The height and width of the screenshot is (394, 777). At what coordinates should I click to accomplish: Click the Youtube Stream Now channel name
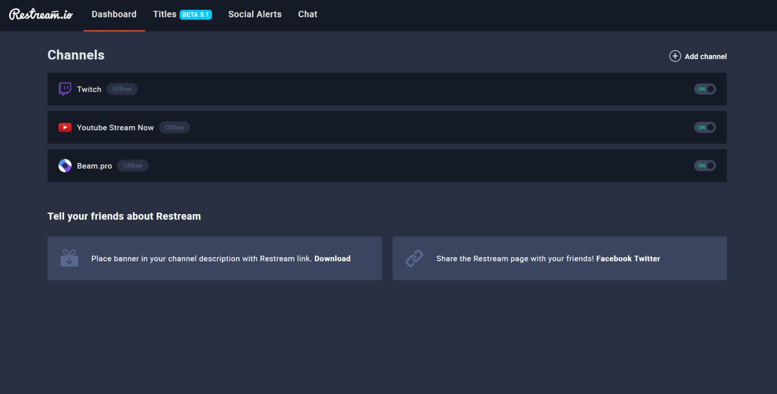click(x=115, y=128)
